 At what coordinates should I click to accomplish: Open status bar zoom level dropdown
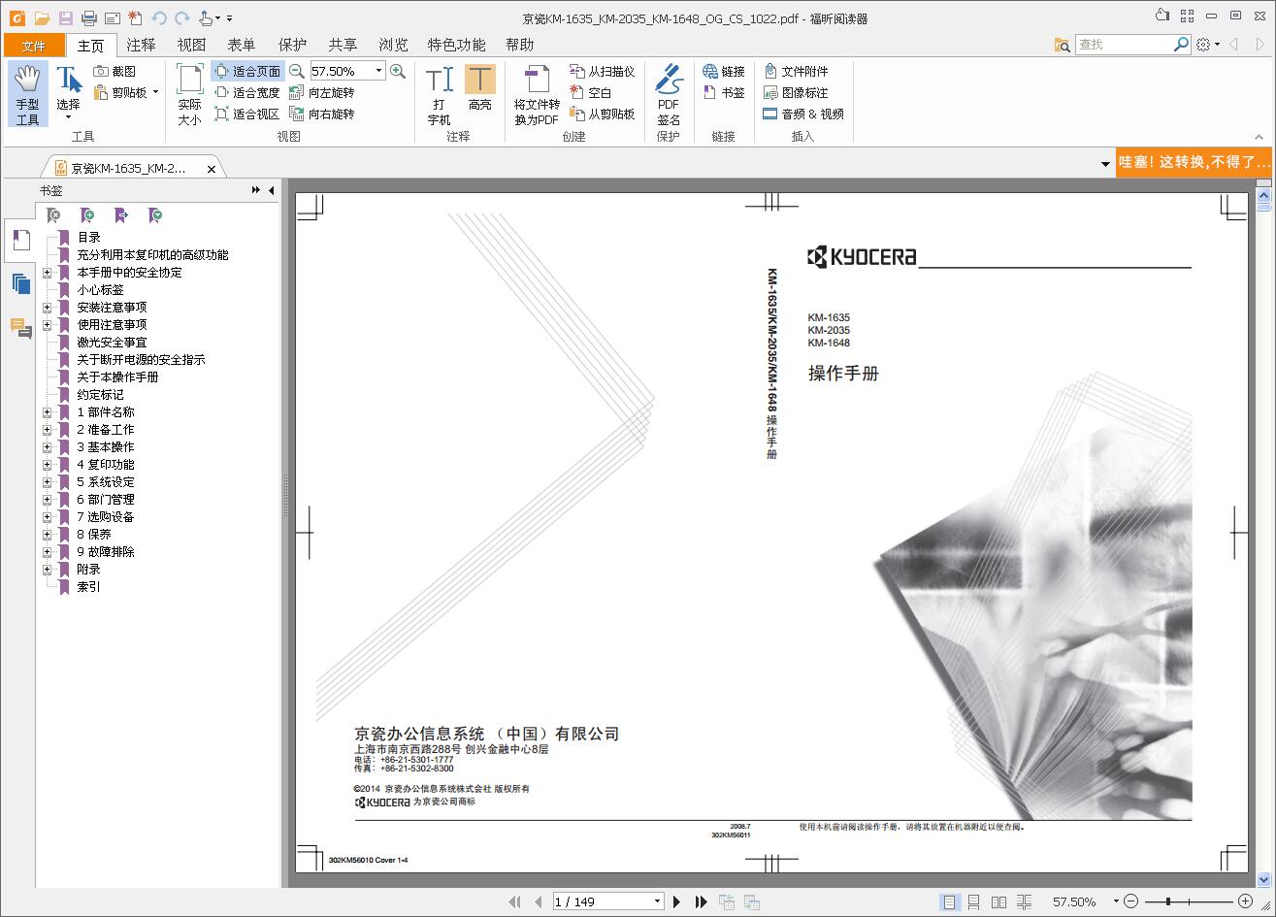pyautogui.click(x=1115, y=901)
